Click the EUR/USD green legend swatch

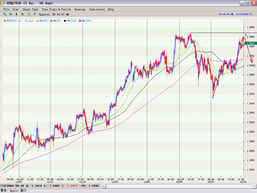click(5, 21)
